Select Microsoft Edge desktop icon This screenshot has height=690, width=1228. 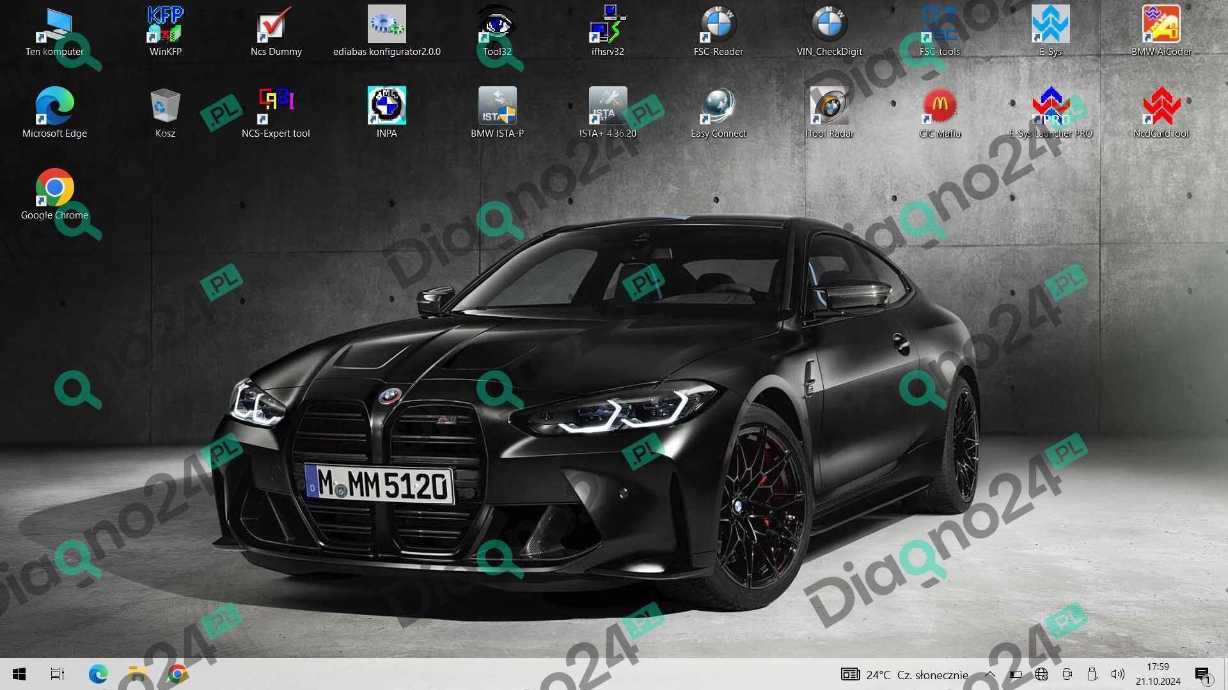(x=54, y=113)
